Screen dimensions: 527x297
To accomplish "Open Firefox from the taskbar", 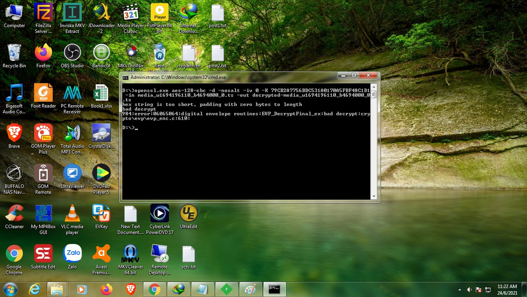I will tap(106, 289).
